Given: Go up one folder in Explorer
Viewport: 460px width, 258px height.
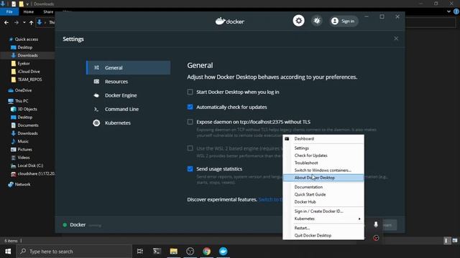Looking at the screenshot, I should point(31,22).
